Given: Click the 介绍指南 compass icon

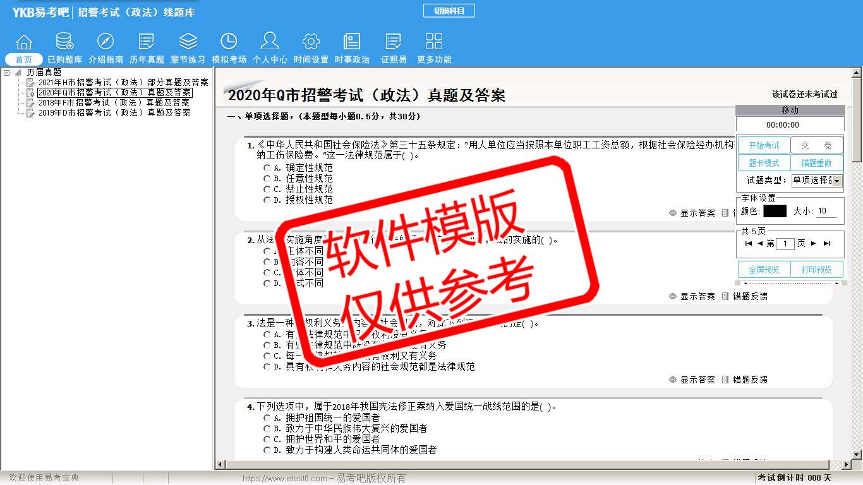Looking at the screenshot, I should coord(106,42).
